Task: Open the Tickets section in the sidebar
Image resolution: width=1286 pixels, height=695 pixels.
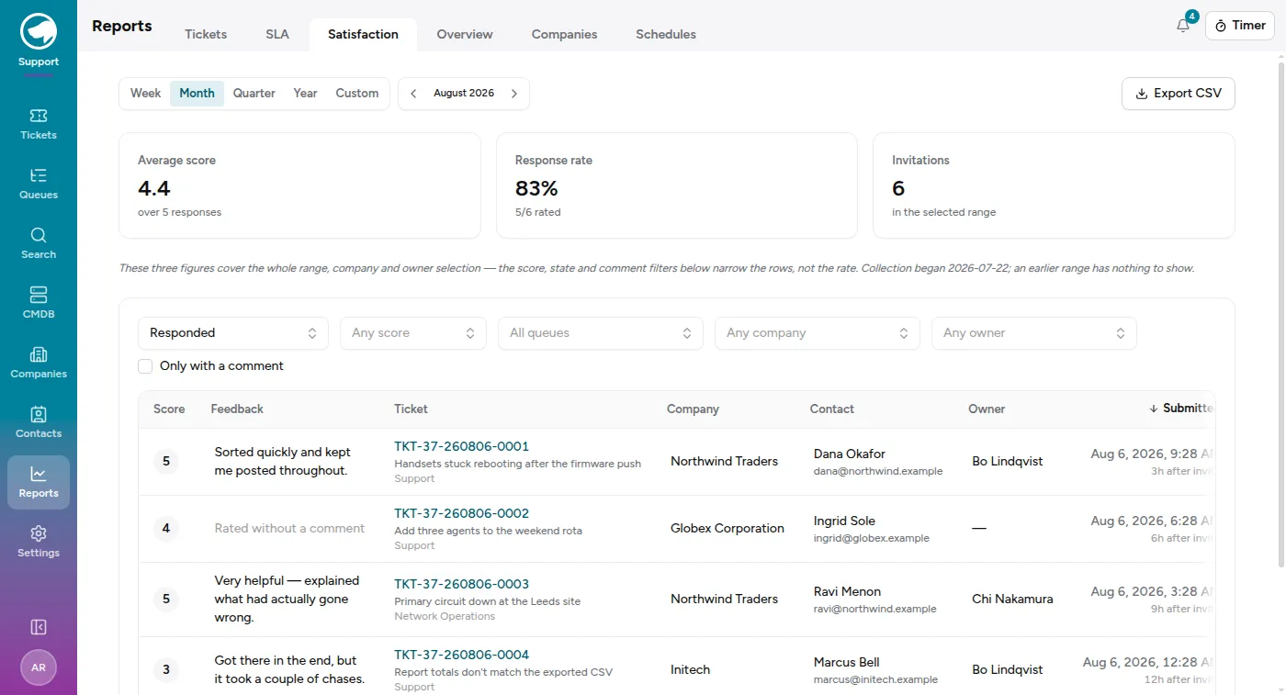Action: (39, 125)
